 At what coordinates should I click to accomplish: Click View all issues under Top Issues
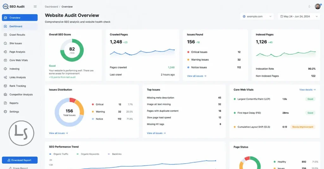click(x=156, y=133)
